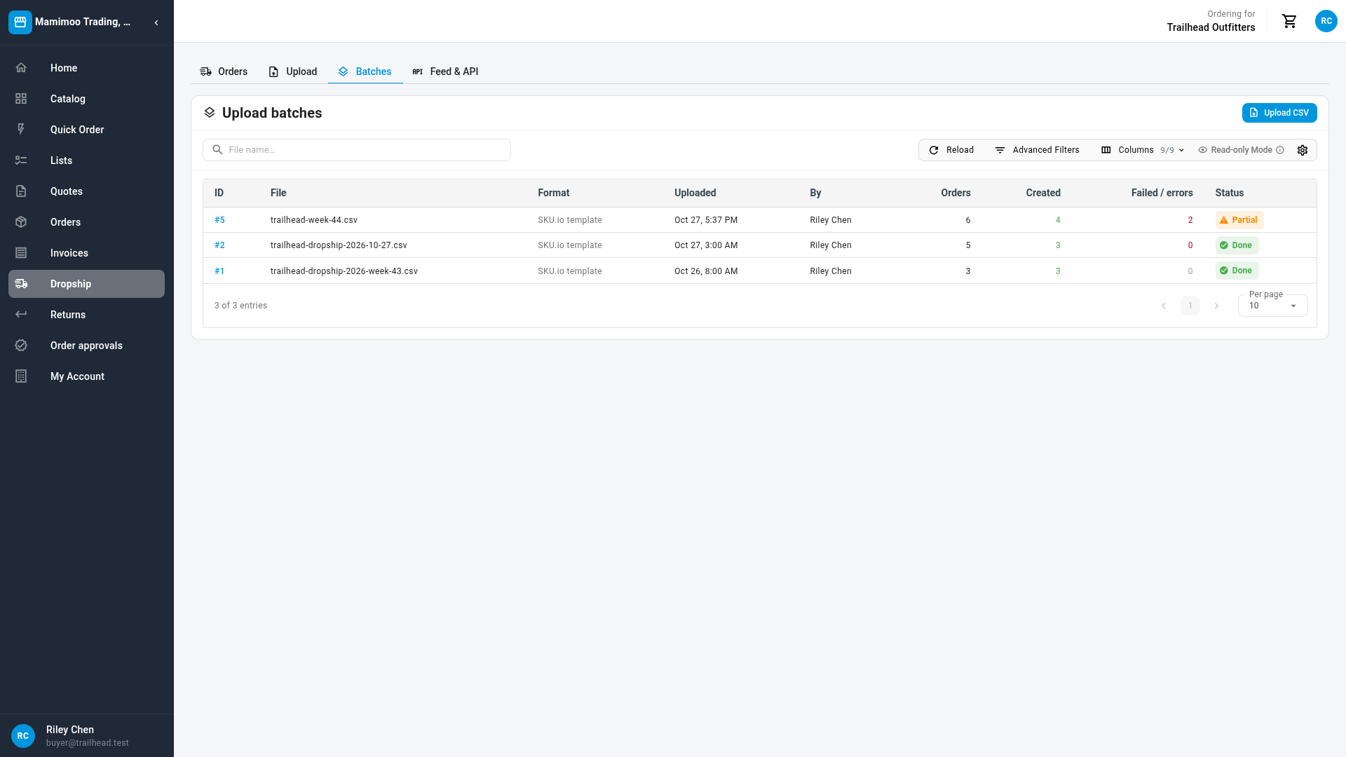Click the info icon beside Read-only Mode
1346x757 pixels.
pos(1280,150)
